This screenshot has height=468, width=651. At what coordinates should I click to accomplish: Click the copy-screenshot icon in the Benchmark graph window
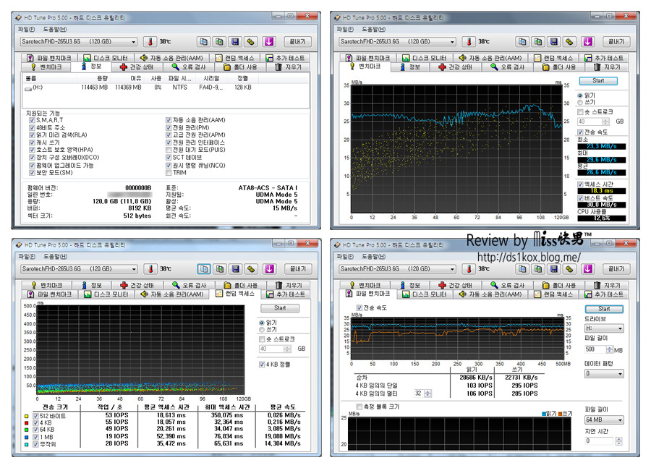click(538, 41)
